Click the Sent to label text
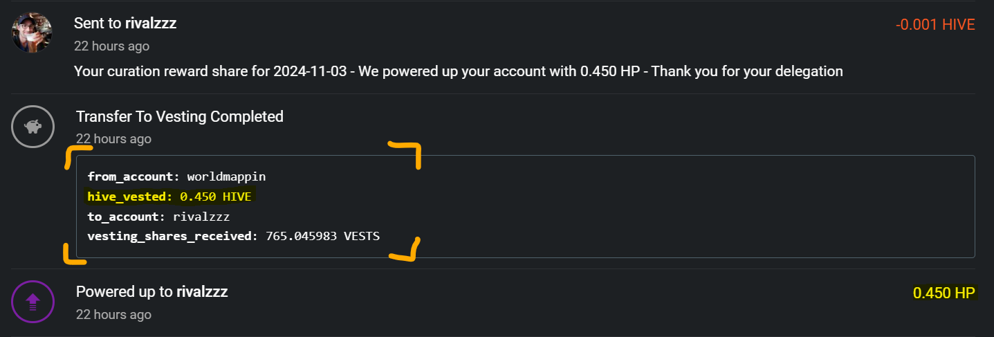994x337 pixels. click(98, 23)
